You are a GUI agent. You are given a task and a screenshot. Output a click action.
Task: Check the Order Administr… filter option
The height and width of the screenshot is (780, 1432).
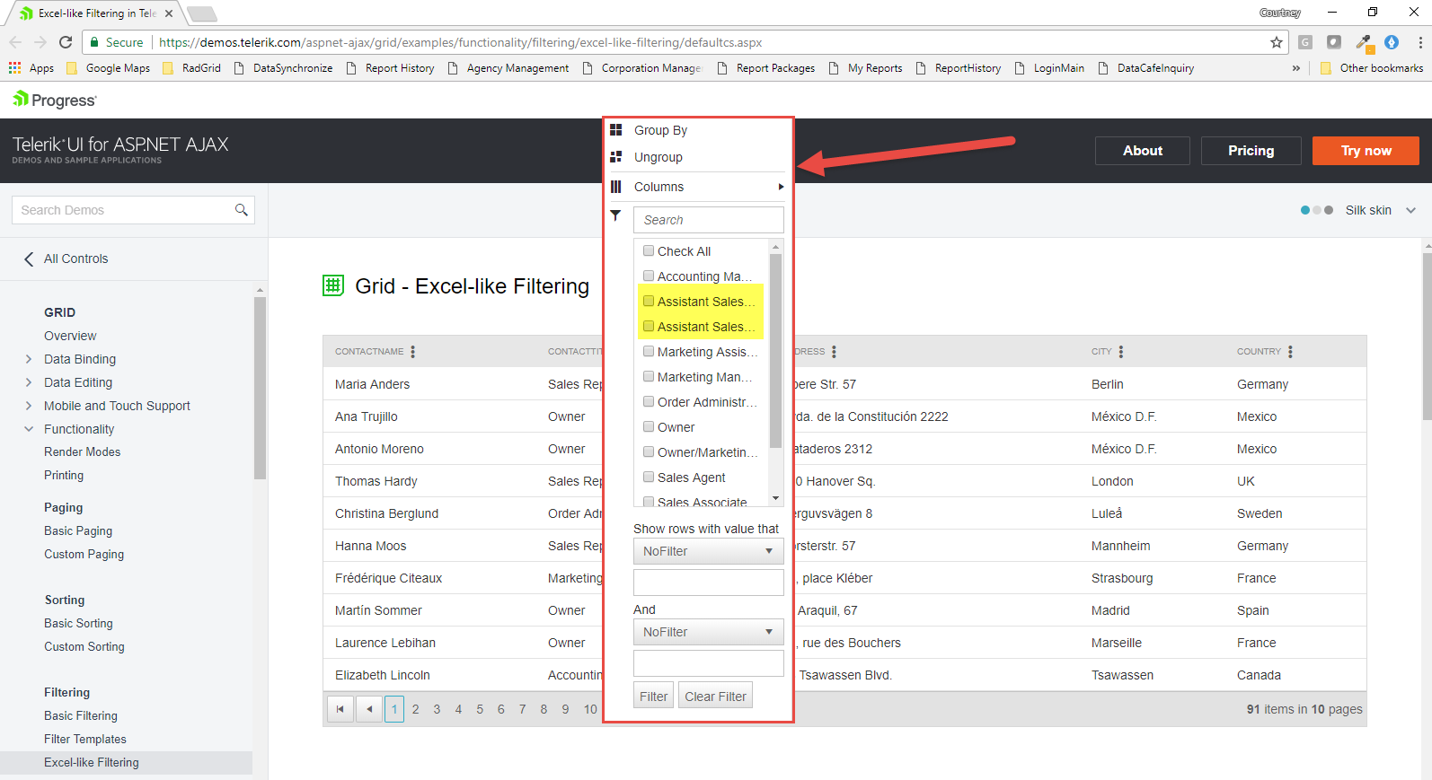649,402
